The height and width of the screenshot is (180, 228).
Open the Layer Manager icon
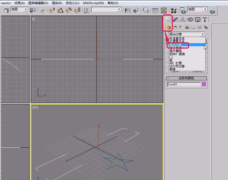click(x=145, y=11)
